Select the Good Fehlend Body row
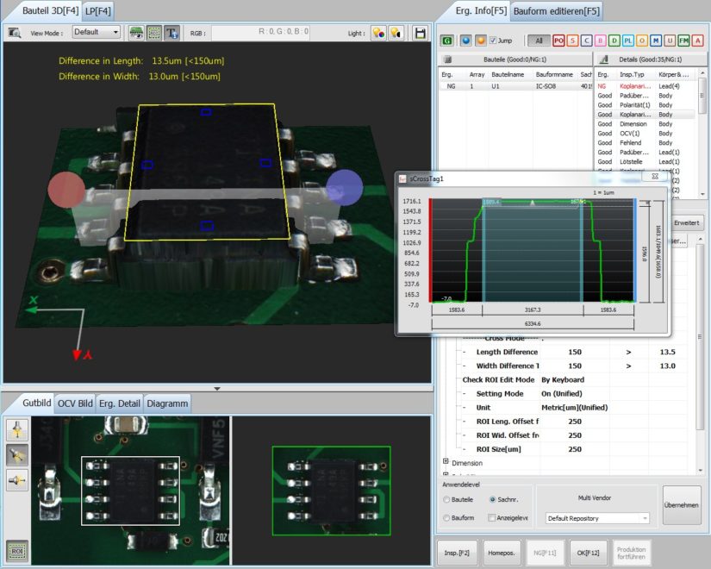Image resolution: width=711 pixels, height=569 pixels. point(646,143)
